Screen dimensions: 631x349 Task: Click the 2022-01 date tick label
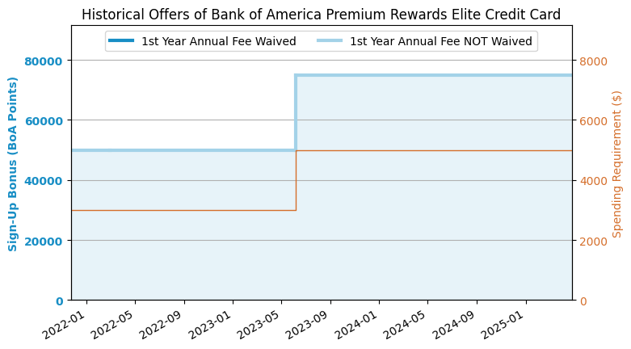pos(65,325)
